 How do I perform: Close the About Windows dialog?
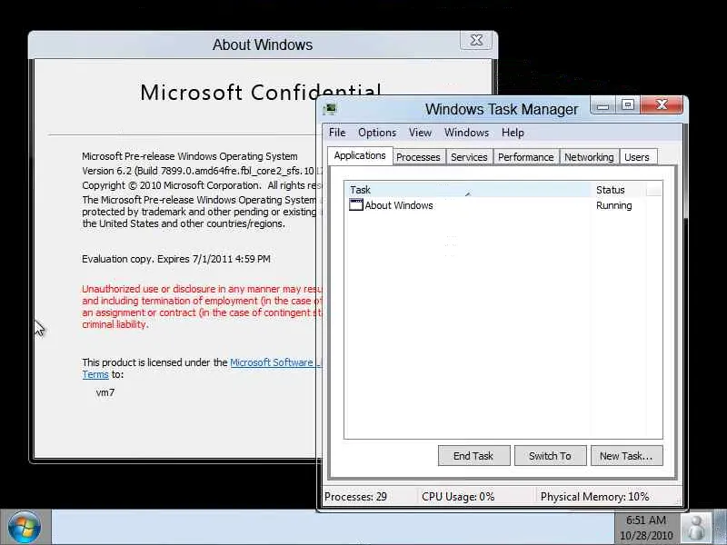(x=475, y=40)
